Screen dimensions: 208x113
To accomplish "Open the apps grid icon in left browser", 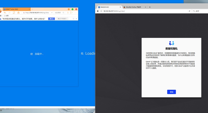I will tap(68, 13).
